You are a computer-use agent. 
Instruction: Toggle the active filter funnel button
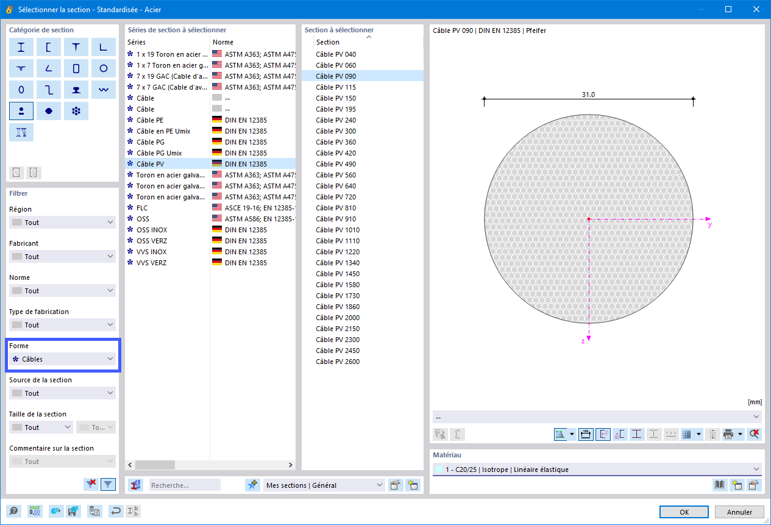click(108, 484)
